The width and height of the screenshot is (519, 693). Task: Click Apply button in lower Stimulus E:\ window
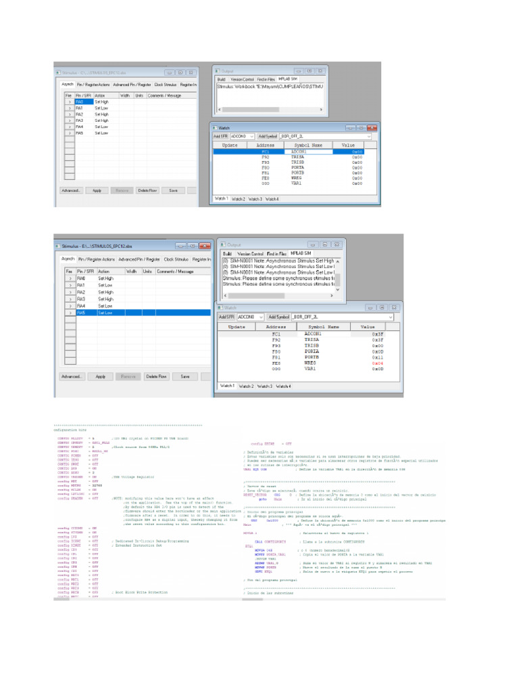(x=101, y=376)
